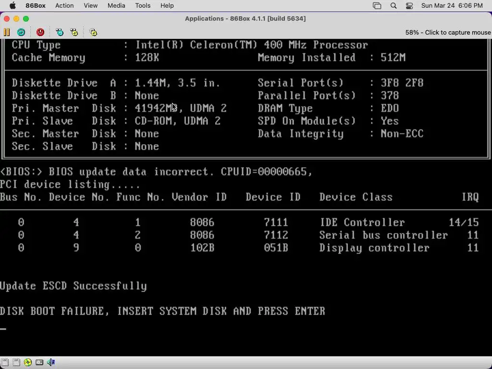492x369 pixels.
Task: Click the red ACPI shutdown power icon
Action: [40, 32]
